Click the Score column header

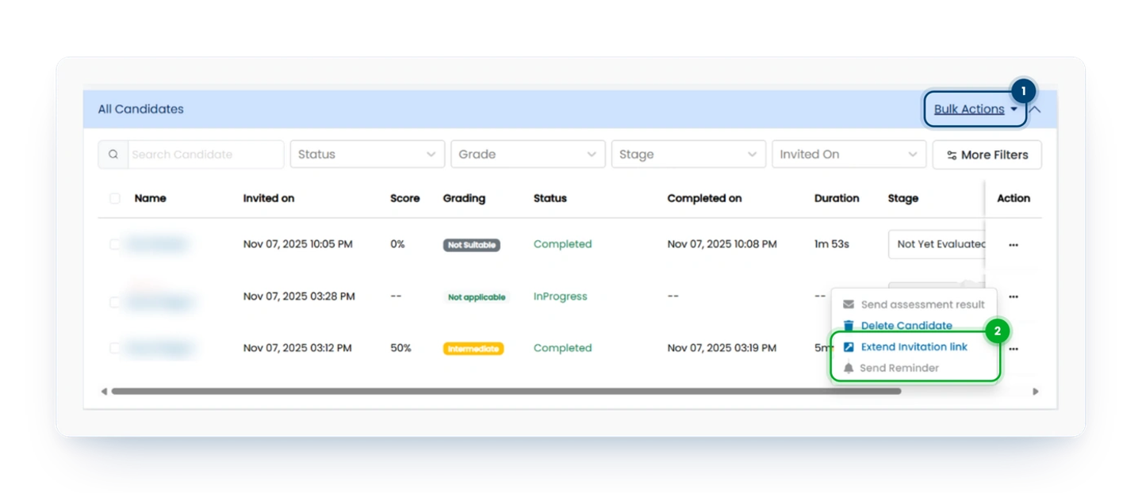point(405,198)
